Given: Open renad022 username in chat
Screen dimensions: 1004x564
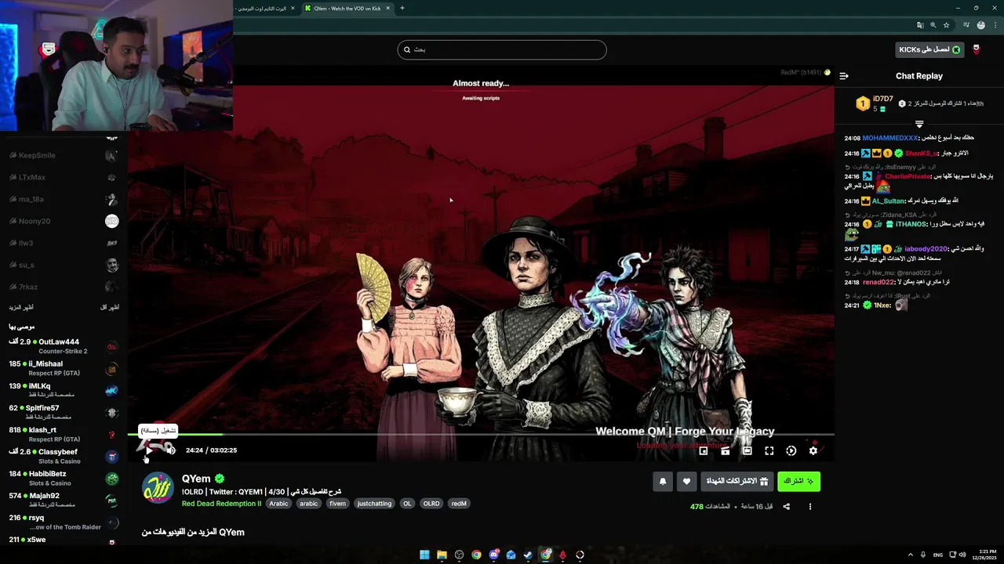Looking at the screenshot, I should (x=879, y=282).
